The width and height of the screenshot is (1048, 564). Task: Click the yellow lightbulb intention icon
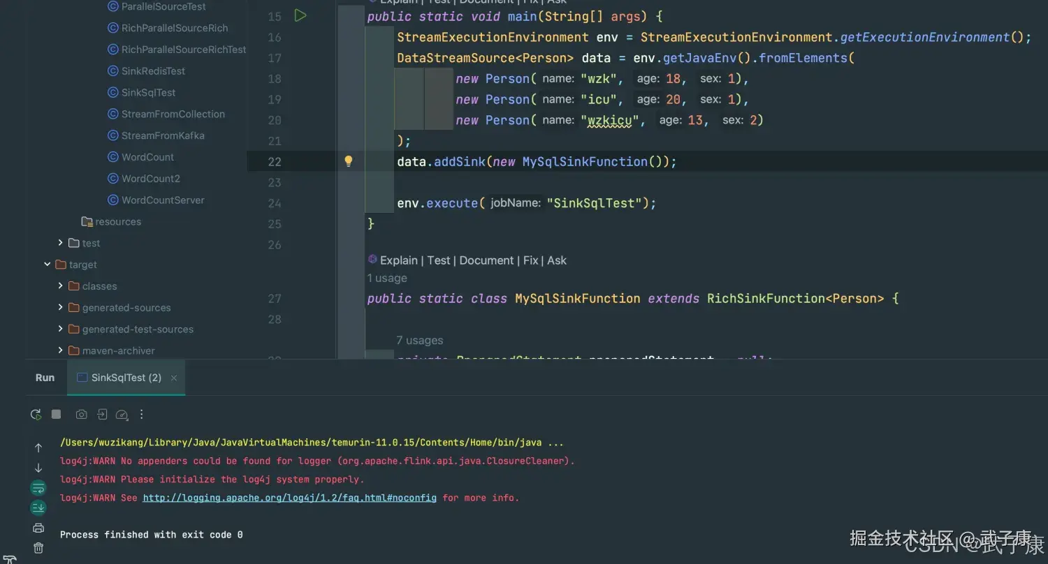349,161
